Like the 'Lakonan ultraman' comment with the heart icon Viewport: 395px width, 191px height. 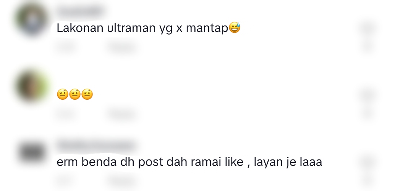(x=368, y=28)
